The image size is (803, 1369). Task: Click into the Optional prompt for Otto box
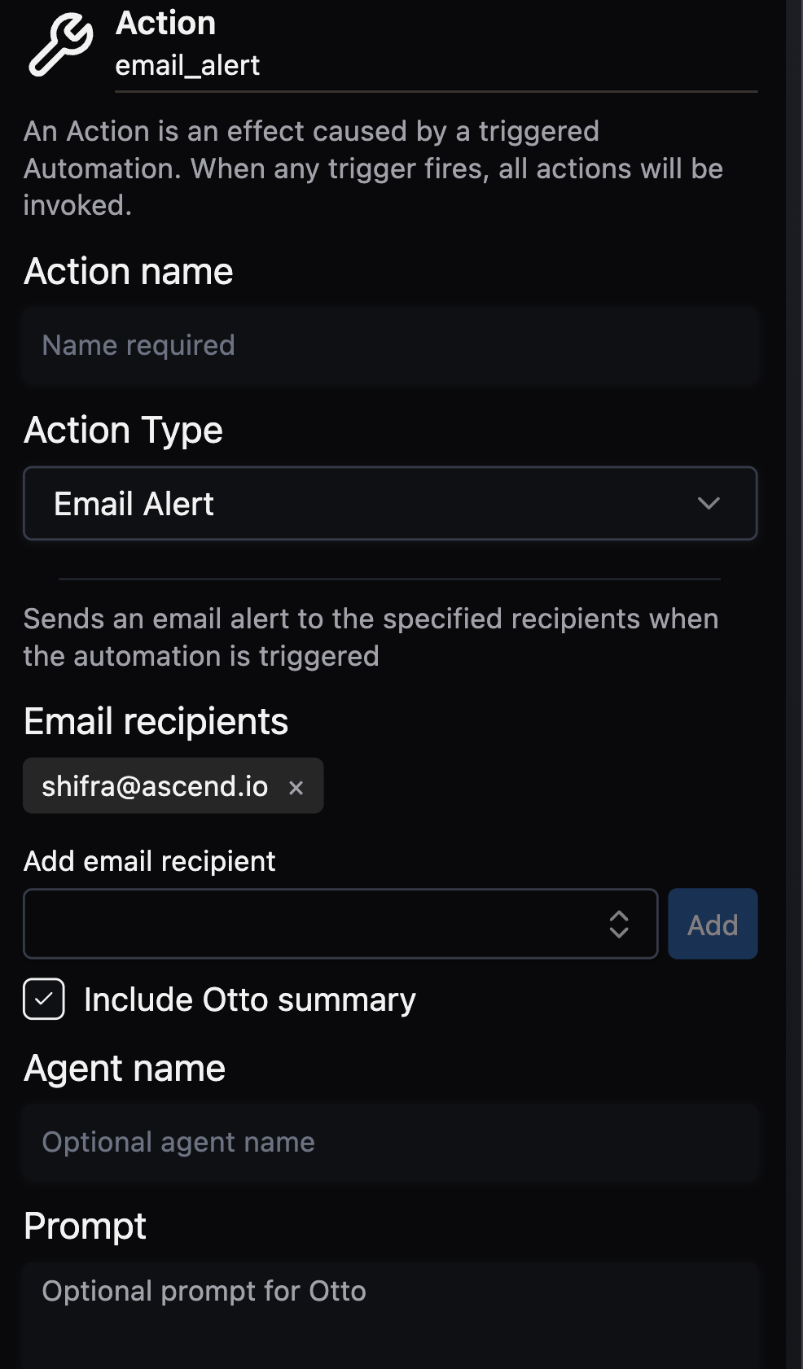(x=389, y=1310)
